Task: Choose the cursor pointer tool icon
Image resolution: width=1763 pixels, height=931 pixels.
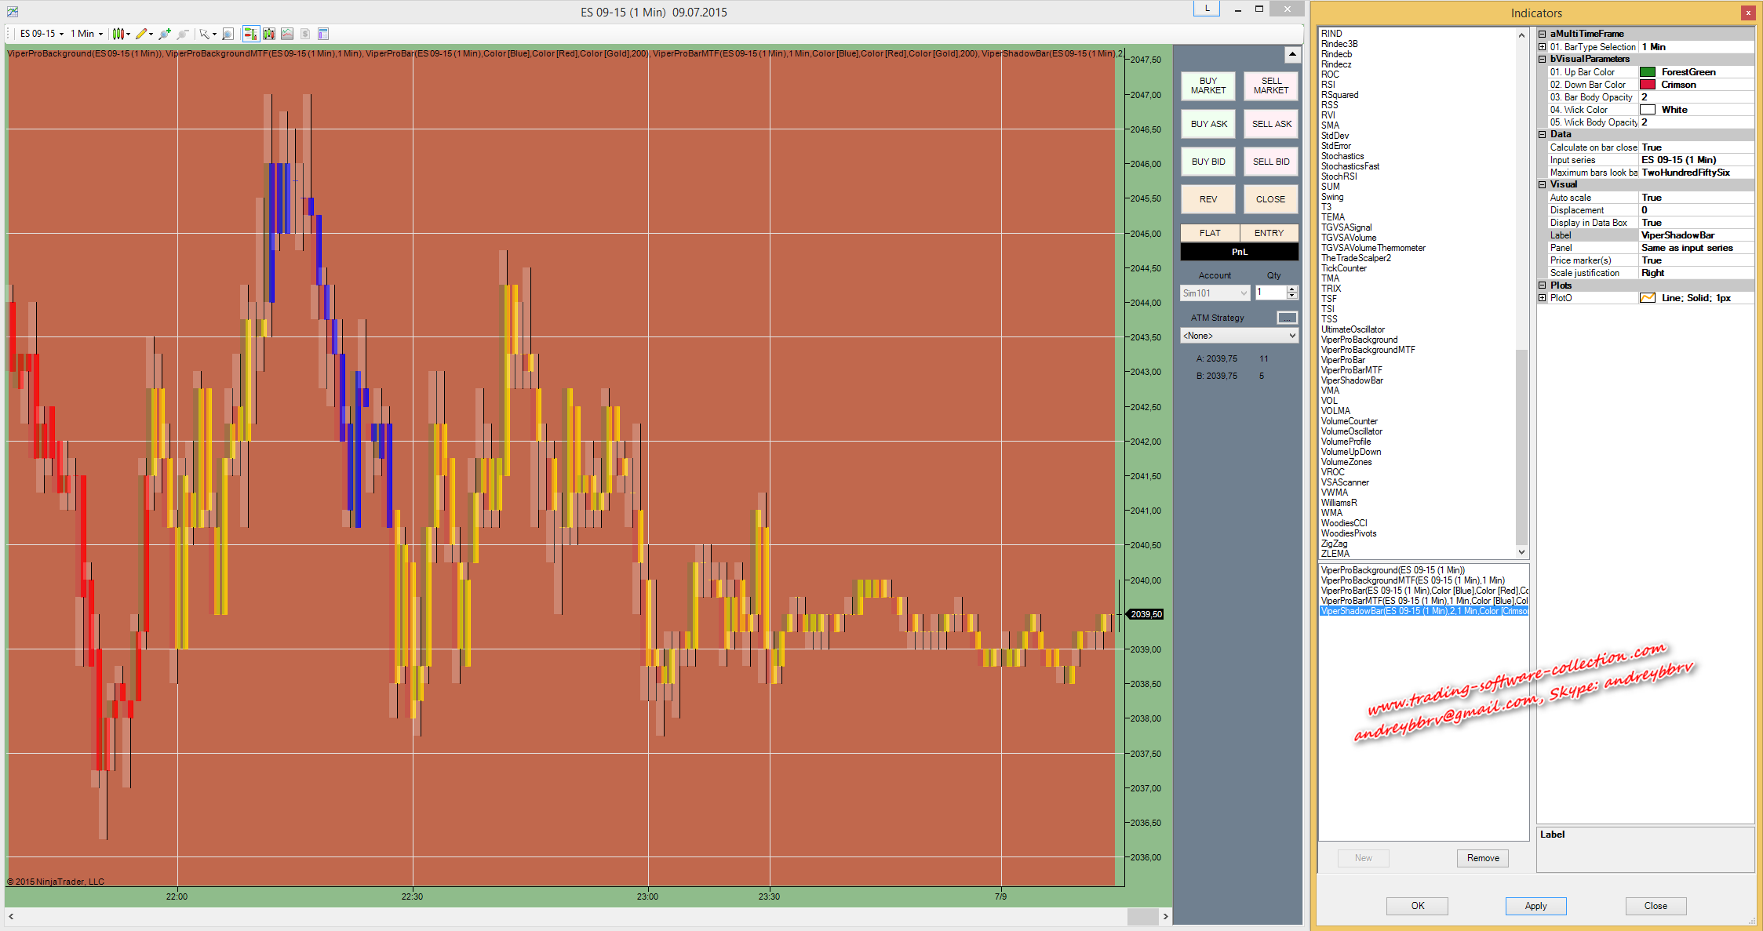Action: pyautogui.click(x=204, y=34)
